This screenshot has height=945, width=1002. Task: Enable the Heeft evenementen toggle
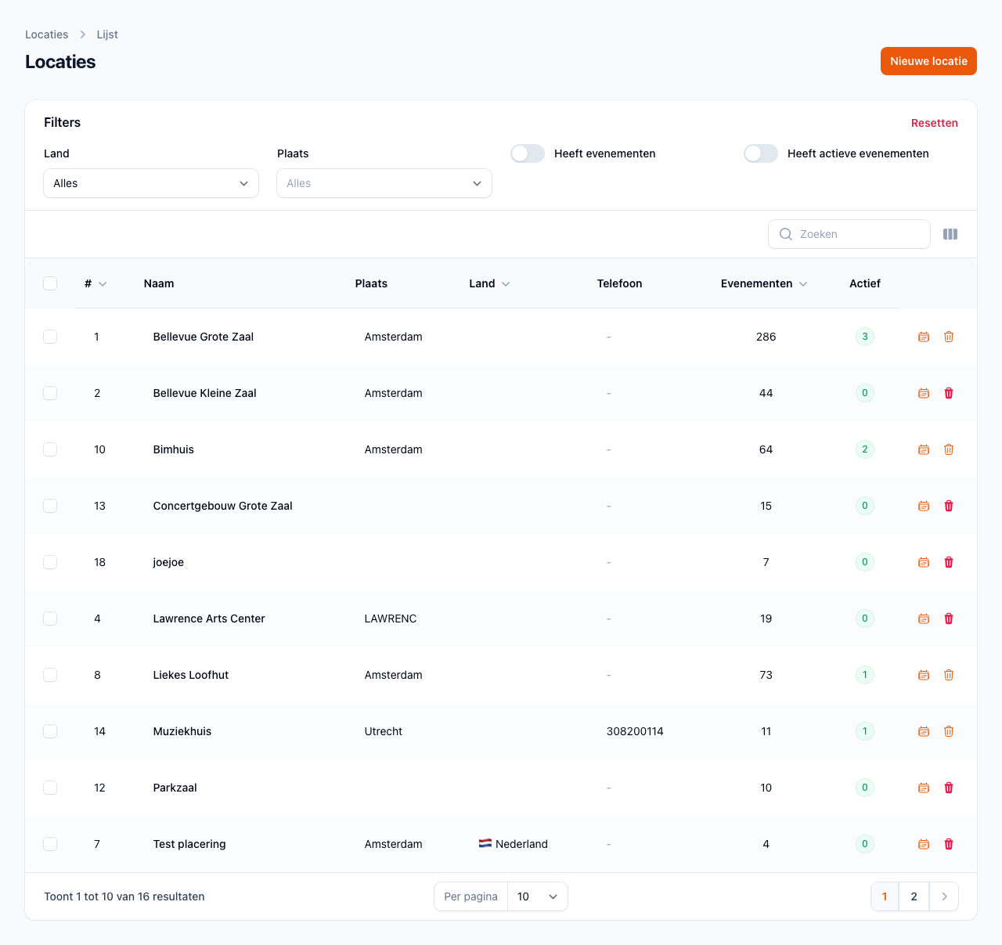pos(528,153)
